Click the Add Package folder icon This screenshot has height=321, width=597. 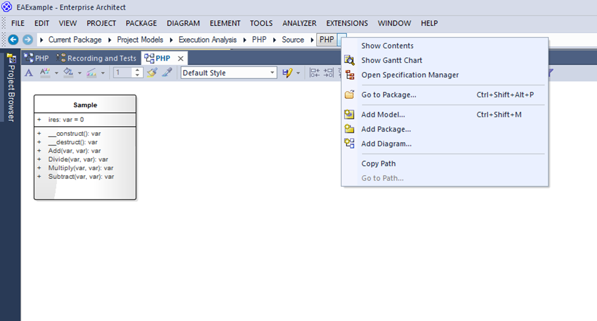point(350,129)
